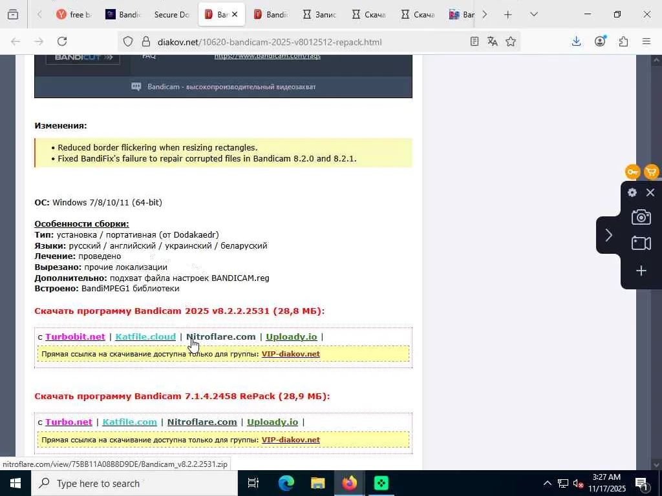Image resolution: width=662 pixels, height=496 pixels.
Task: Click the Bandicut logo in the banner
Action: click(83, 57)
